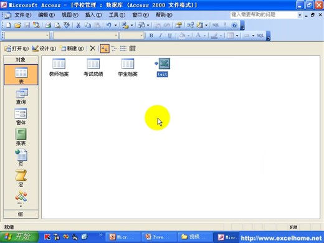Click the Paste toolbar icon
This screenshot has width=324, height=243.
click(97, 25)
